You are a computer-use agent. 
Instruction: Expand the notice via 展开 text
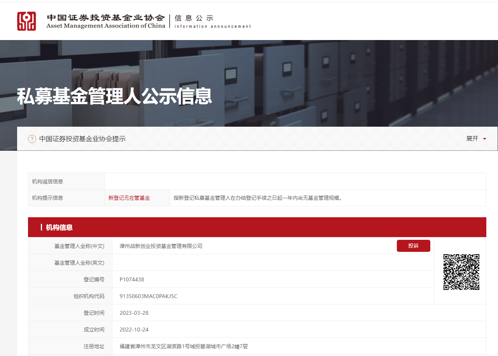click(472, 139)
